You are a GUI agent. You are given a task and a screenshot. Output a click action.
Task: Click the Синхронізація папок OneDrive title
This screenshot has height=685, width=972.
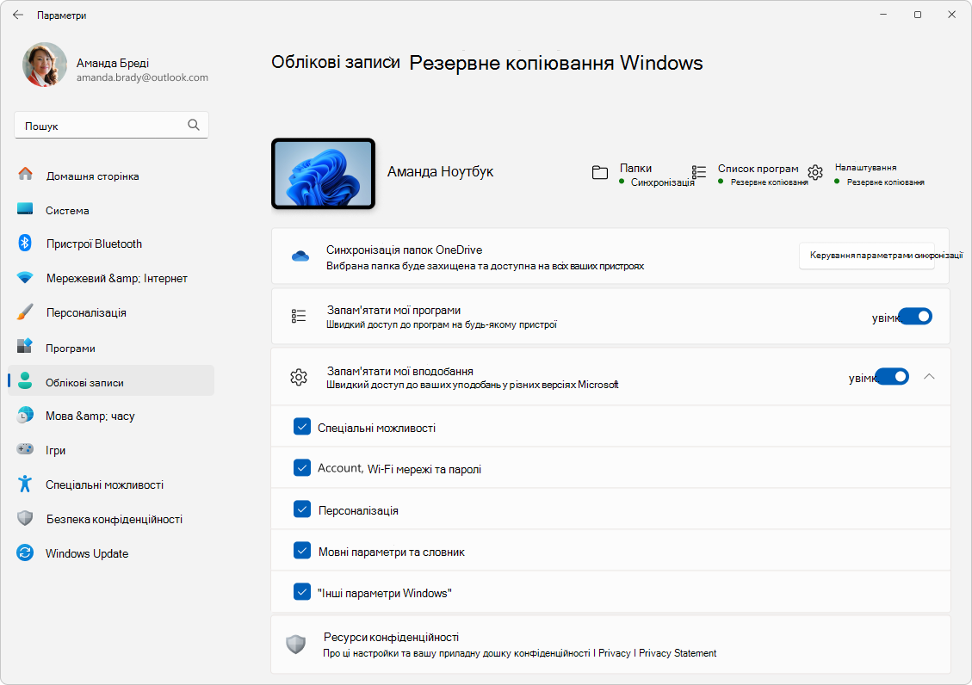pyautogui.click(x=404, y=250)
